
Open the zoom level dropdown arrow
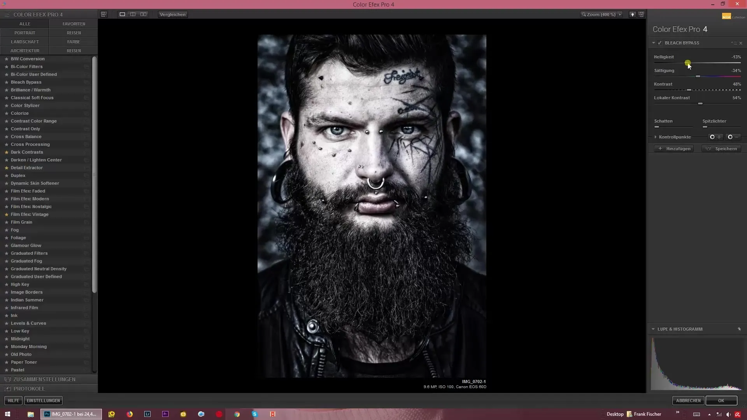(x=620, y=14)
